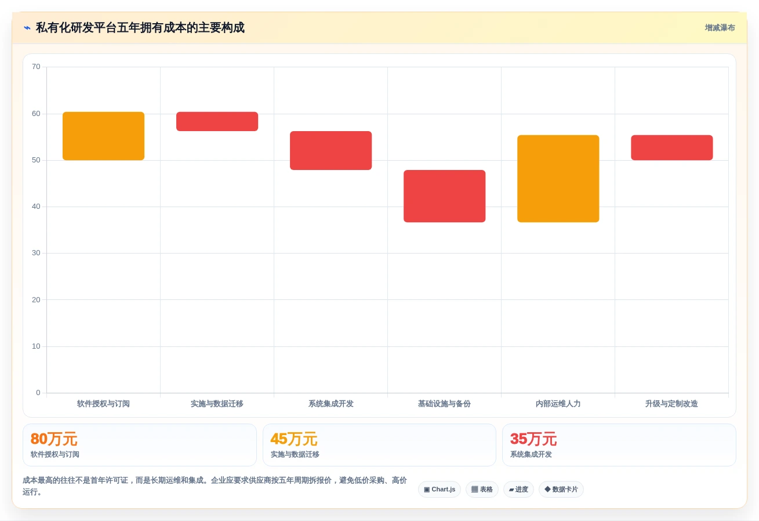759x521 pixels.
Task: Click the 基础设施与备份 axis label
Action: click(444, 404)
